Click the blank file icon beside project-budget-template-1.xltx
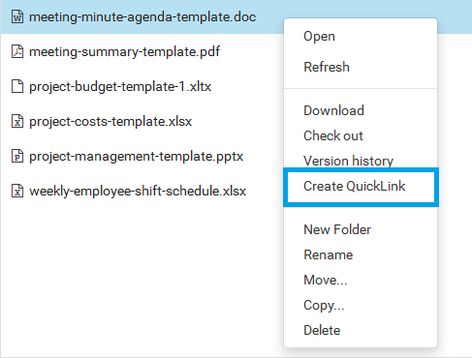Screen dimensions: 472x358 [17, 86]
